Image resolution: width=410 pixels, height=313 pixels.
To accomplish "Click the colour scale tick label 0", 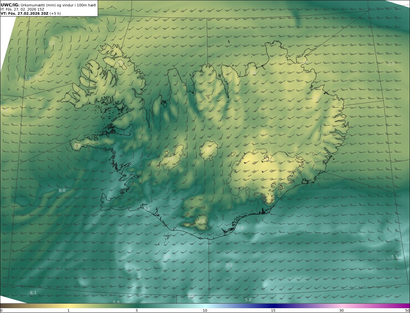I will [x=1, y=310].
